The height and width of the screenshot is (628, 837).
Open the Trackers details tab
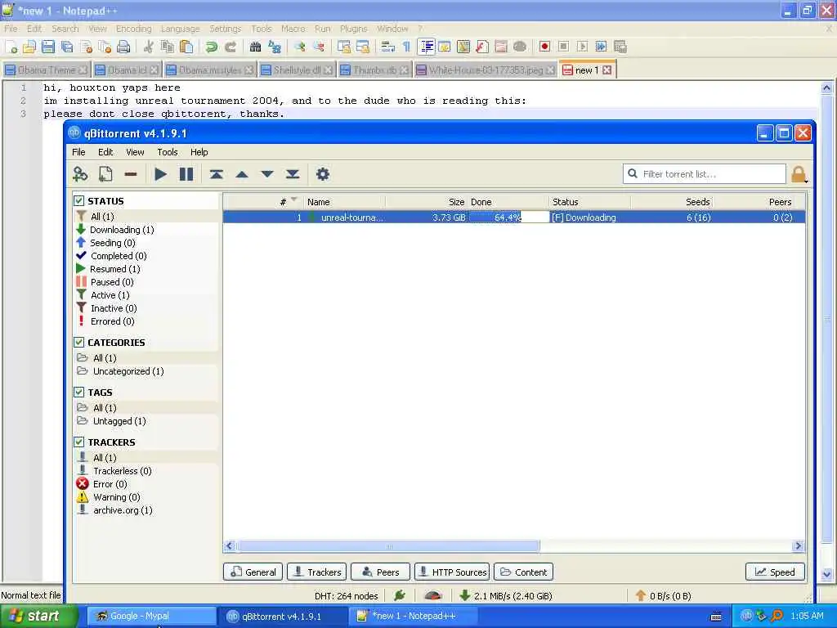click(317, 572)
